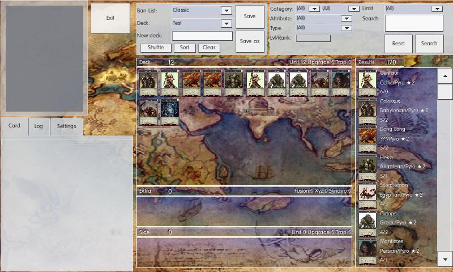Click the Save as button
The width and height of the screenshot is (453, 272).
point(250,41)
